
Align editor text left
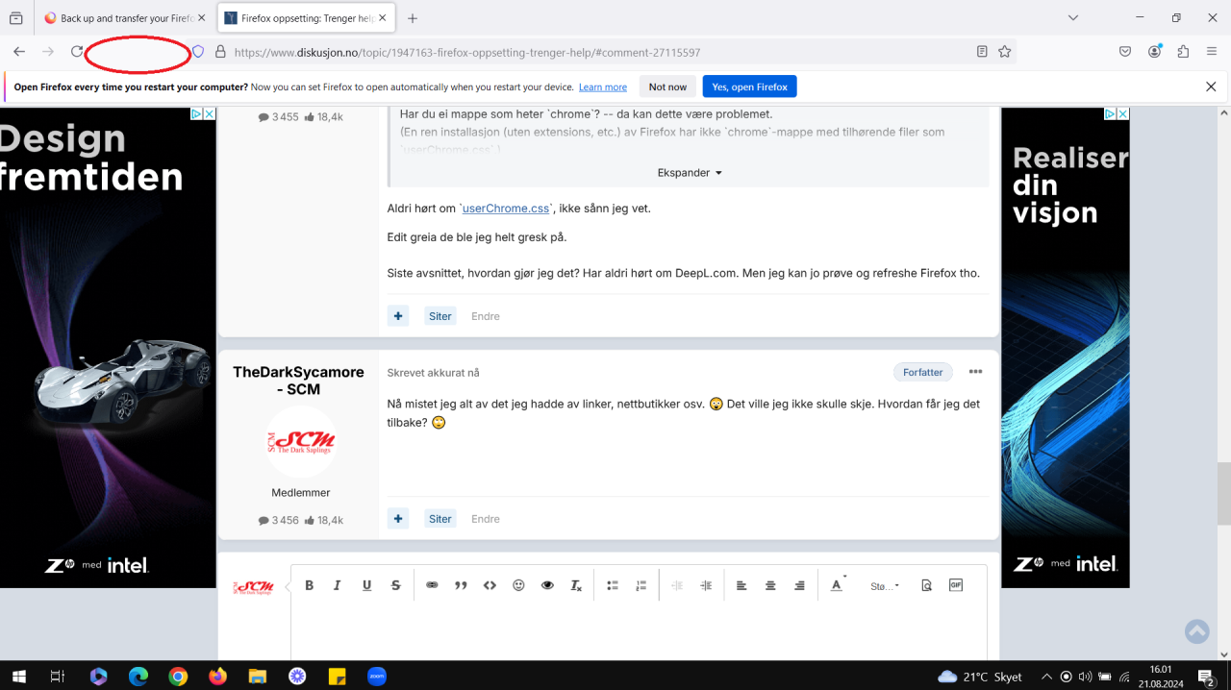(741, 585)
